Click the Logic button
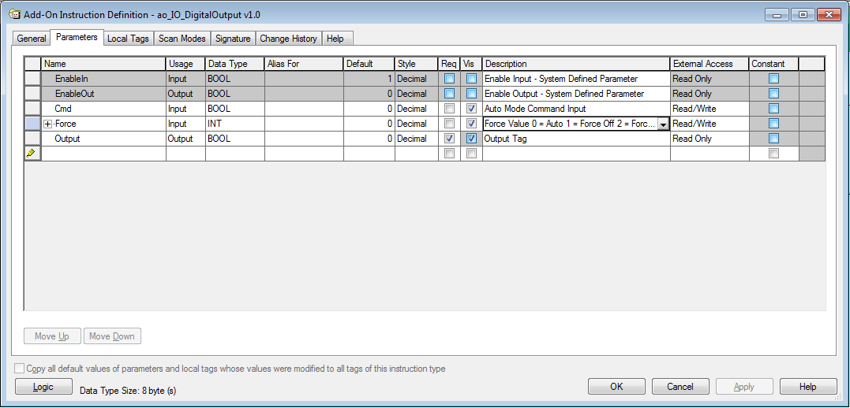The width and height of the screenshot is (850, 408). pyautogui.click(x=44, y=387)
